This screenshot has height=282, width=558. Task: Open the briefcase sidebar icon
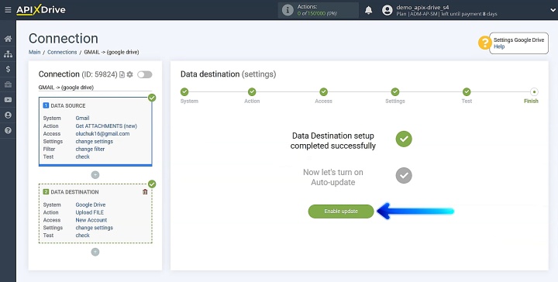[8, 84]
